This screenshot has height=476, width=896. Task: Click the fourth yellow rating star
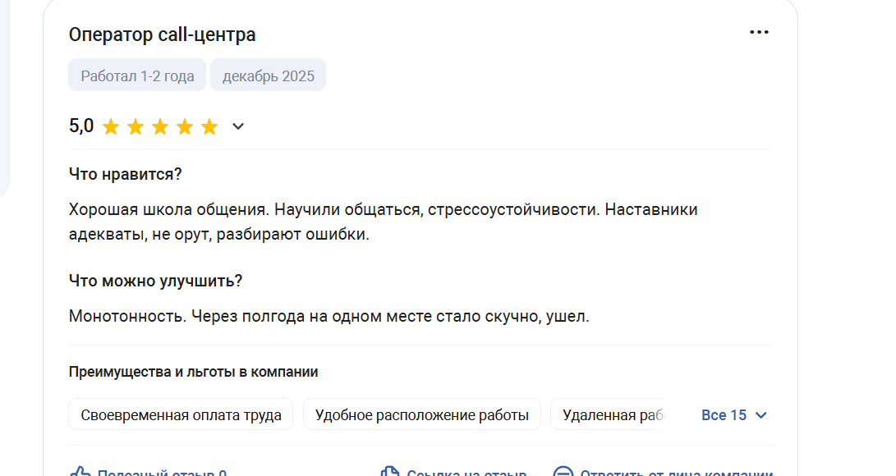[x=185, y=126]
